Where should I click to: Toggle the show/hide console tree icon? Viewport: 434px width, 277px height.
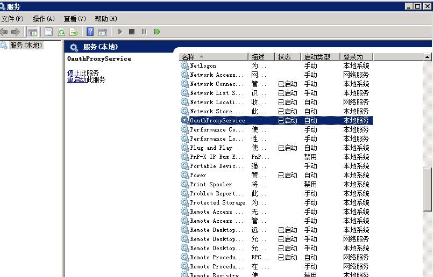pos(33,32)
